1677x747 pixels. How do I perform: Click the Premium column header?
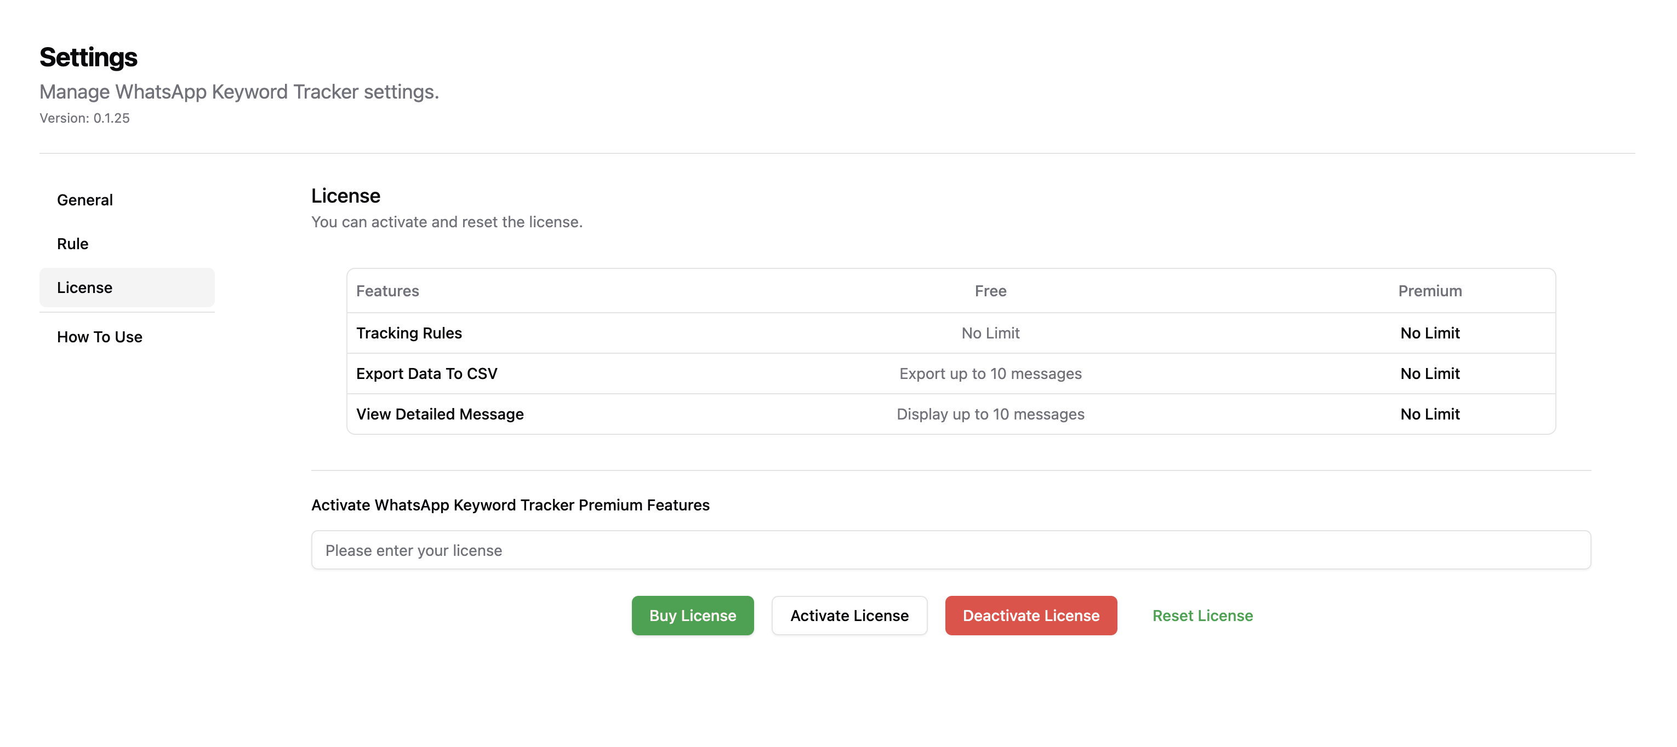point(1430,291)
